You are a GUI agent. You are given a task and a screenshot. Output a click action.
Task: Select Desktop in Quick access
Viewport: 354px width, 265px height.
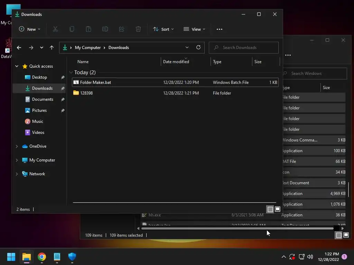click(x=39, y=77)
